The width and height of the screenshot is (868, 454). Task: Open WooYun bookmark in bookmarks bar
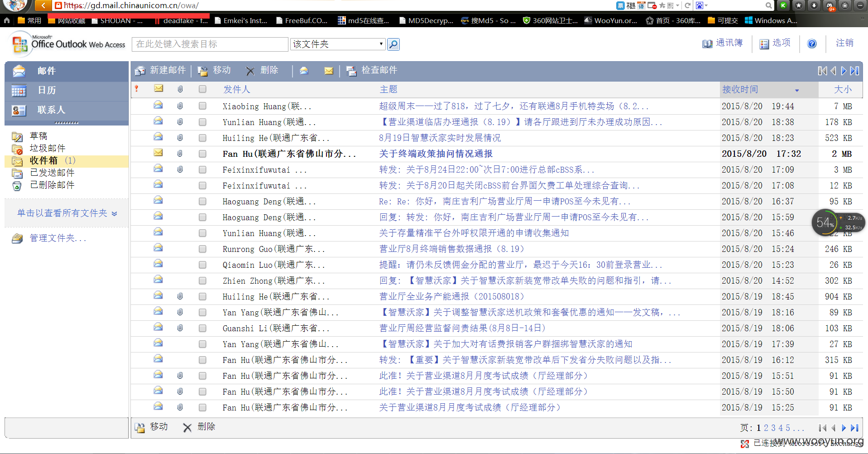tap(611, 20)
